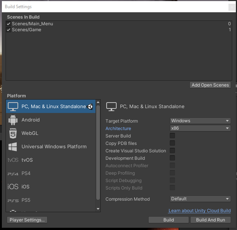Viewport: 237px width, 230px height.
Task: Toggle the Script Debugging checkbox
Action: pos(172,180)
